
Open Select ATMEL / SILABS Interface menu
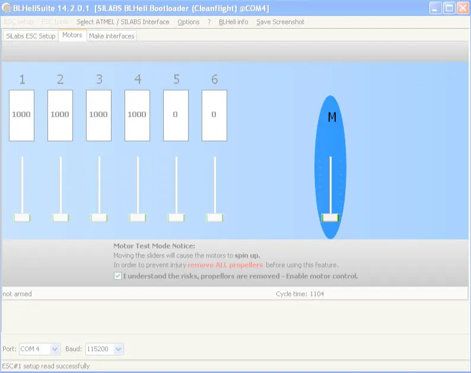point(123,22)
